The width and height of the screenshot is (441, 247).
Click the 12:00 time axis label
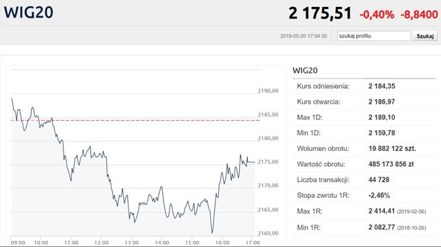click(x=101, y=242)
